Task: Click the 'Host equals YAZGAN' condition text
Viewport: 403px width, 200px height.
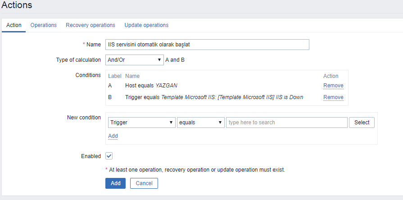Action: coord(151,86)
